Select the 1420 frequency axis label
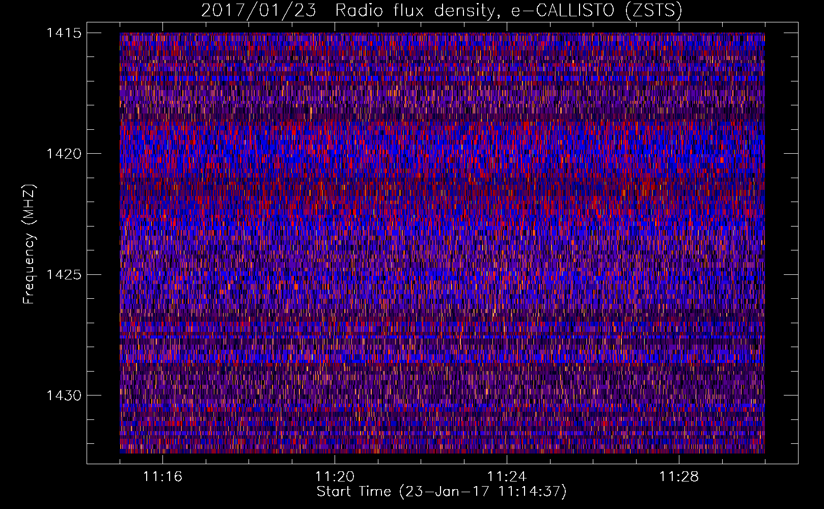Image resolution: width=824 pixels, height=509 pixels. click(x=64, y=154)
